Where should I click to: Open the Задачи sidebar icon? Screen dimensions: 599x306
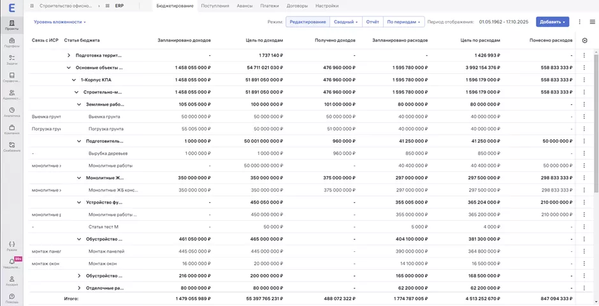click(11, 60)
